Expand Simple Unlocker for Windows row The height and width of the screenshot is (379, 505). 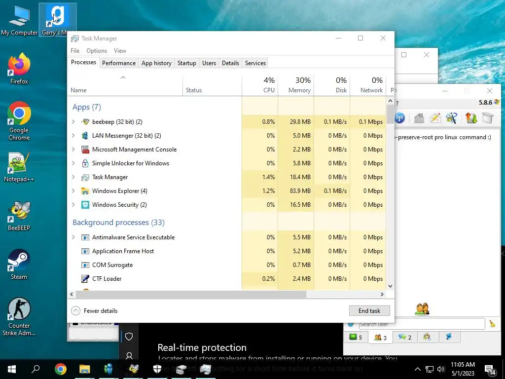(73, 163)
